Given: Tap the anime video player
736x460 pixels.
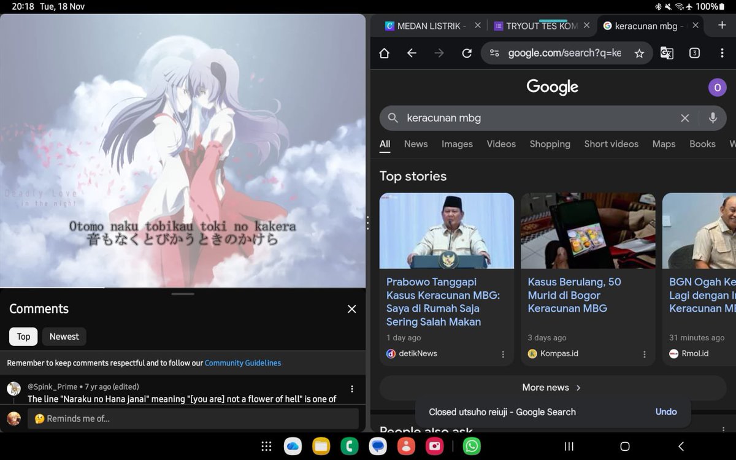Looking at the screenshot, I should (x=183, y=150).
